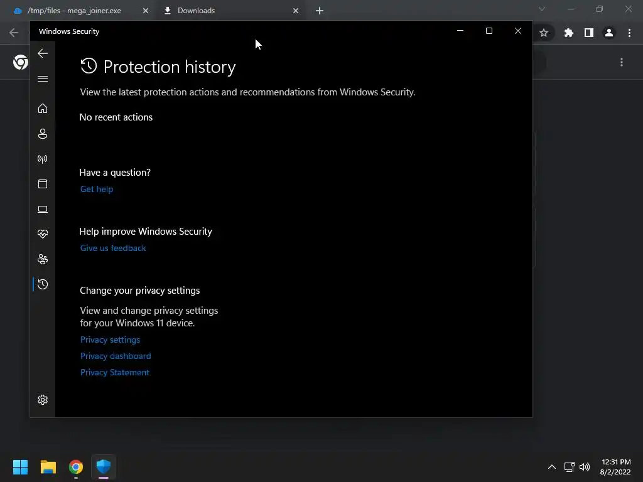Open the Device security laptop icon
Image resolution: width=643 pixels, height=482 pixels.
pos(43,210)
